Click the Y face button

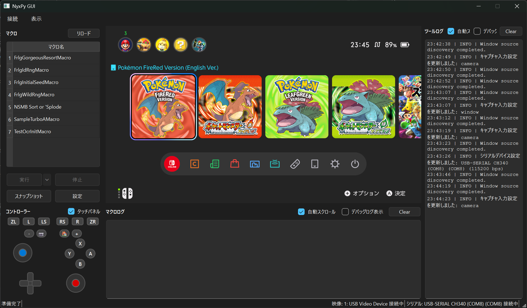tap(70, 254)
